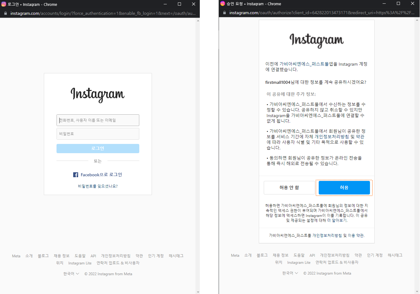This screenshot has width=420, height=294.
Task: Click the blue 허용 button
Action: [344, 188]
